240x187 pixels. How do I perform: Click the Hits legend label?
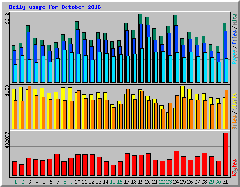pyautogui.click(x=234, y=19)
